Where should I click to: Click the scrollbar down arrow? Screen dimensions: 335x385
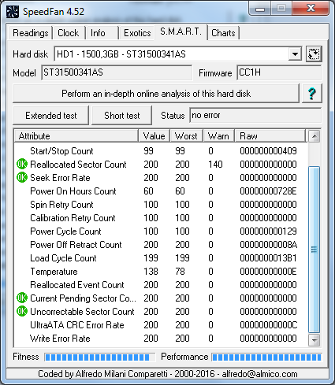click(315, 340)
